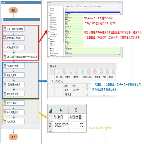144x144 pixels.
Task: Select Excel column A header
Action: coord(61,110)
